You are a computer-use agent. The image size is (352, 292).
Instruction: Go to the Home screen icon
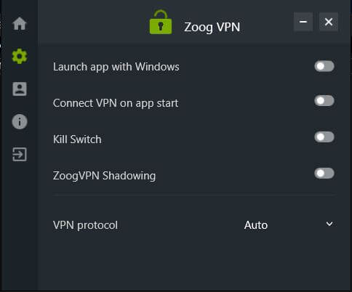[x=20, y=23]
